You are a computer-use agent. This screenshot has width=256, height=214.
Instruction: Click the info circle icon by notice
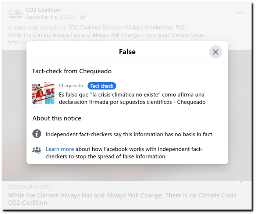click(37, 134)
